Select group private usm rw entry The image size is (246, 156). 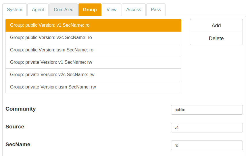pos(93,87)
